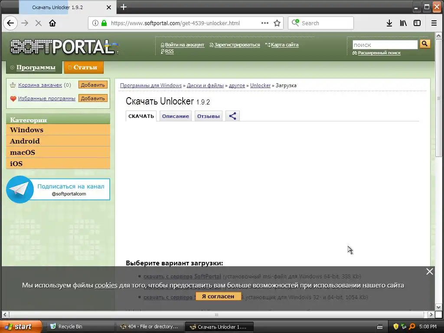Open the Избранные программы link
The image size is (444, 333).
(47, 98)
